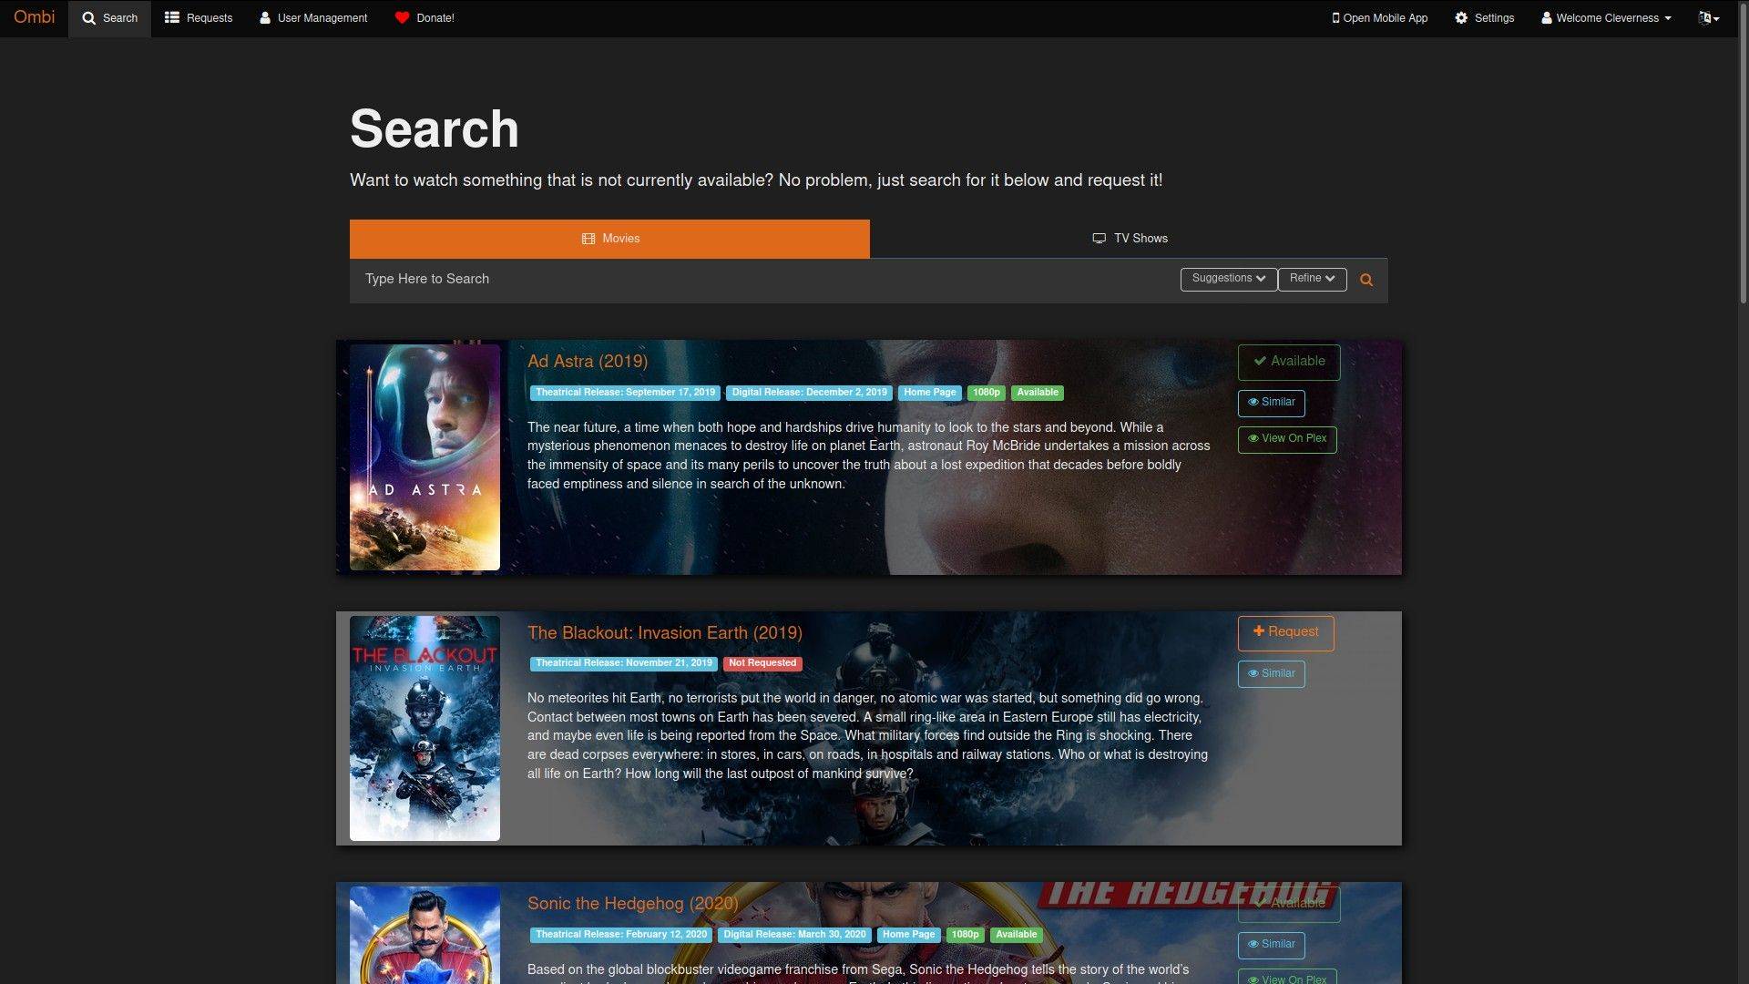Show movies similar to The Blackout
Screen dimensions: 1749x984
coord(1271,674)
